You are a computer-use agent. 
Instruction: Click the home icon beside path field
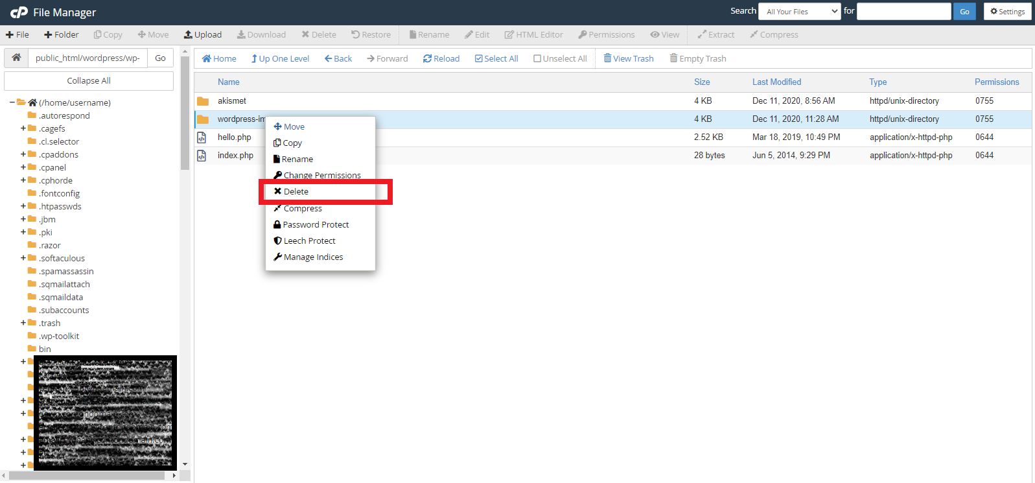coord(16,58)
